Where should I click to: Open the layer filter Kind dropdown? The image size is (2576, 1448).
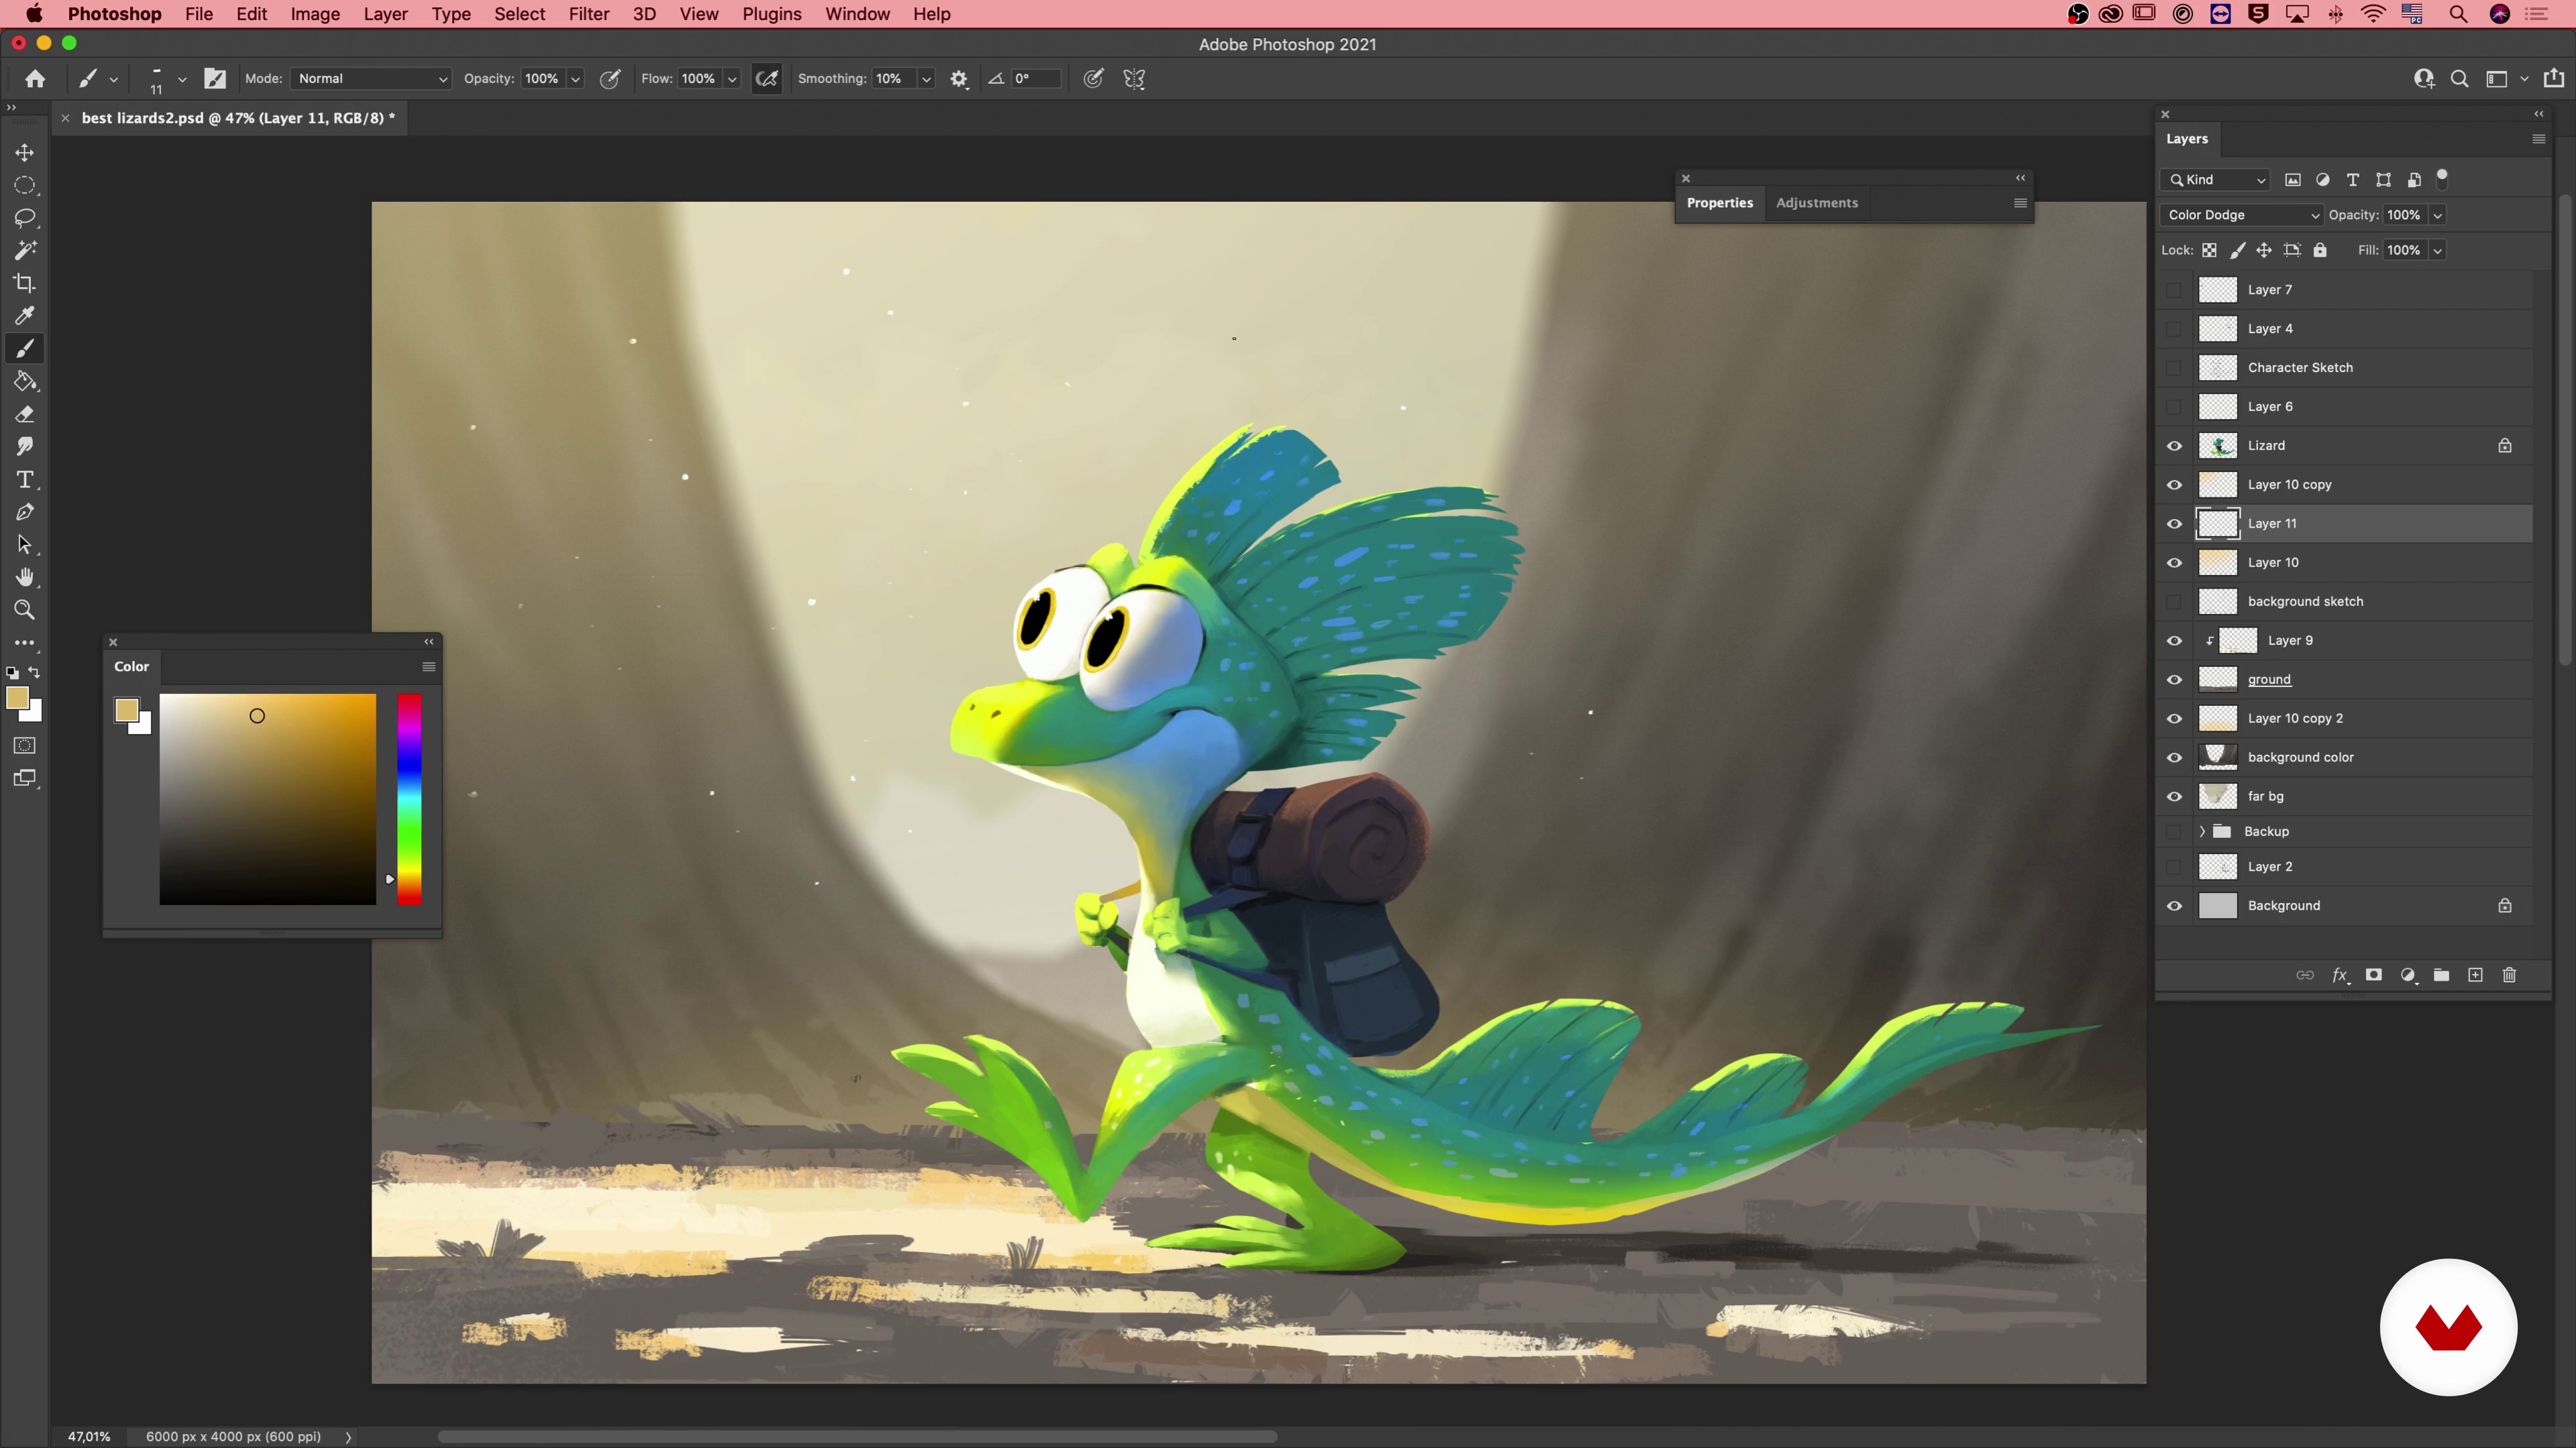pos(2215,180)
